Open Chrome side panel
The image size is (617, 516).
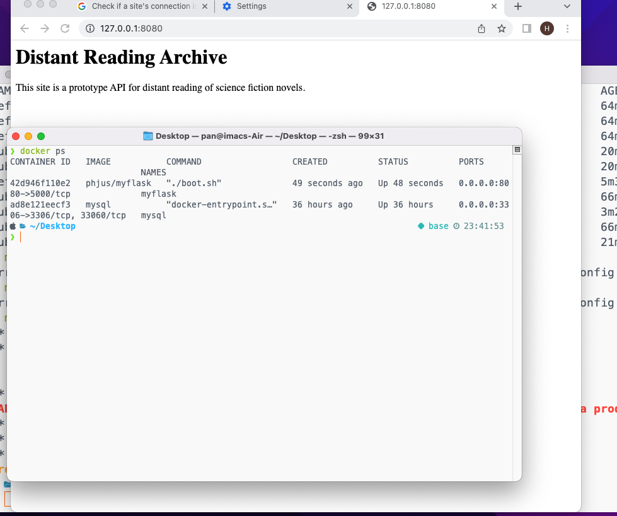click(526, 28)
